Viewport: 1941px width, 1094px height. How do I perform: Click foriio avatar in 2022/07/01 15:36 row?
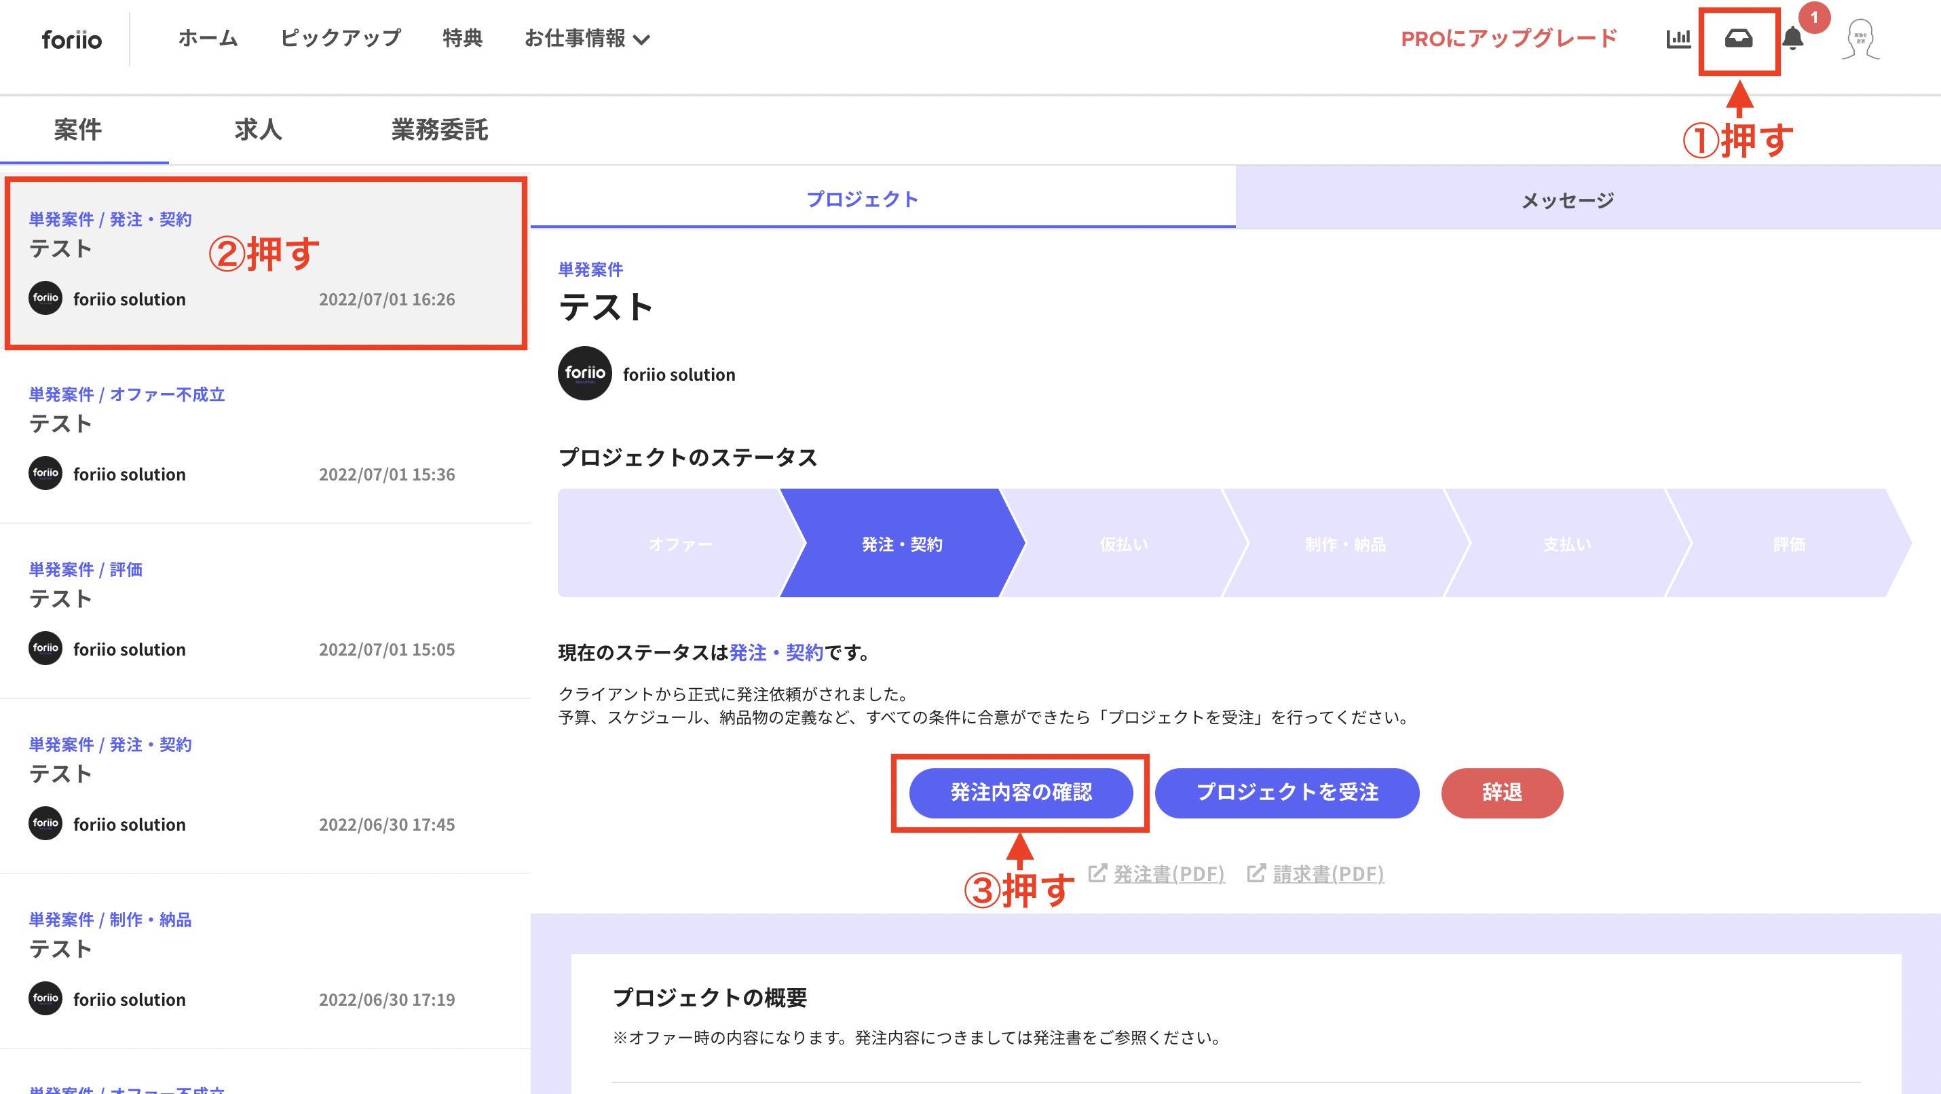45,473
